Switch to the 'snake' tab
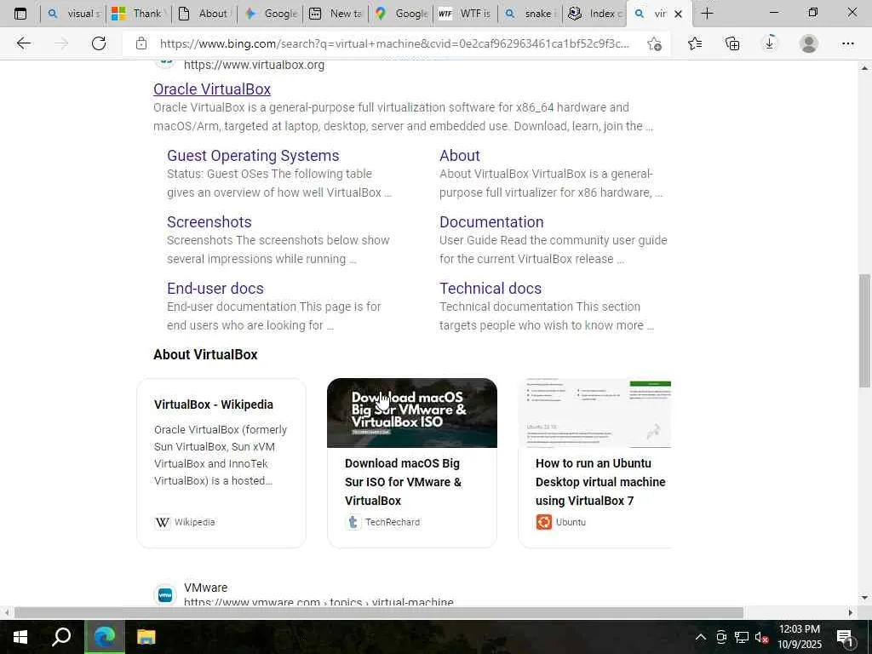 (530, 14)
